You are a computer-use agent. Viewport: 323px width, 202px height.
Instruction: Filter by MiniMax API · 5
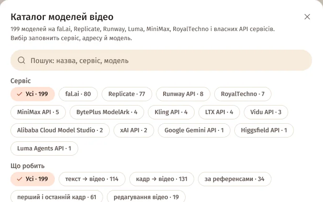coord(38,112)
